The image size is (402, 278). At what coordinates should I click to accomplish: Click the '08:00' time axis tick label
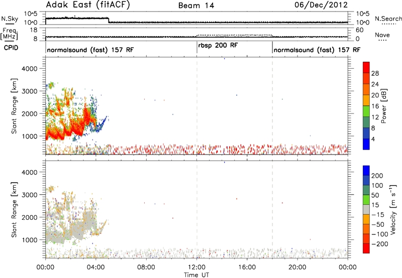(x=146, y=267)
